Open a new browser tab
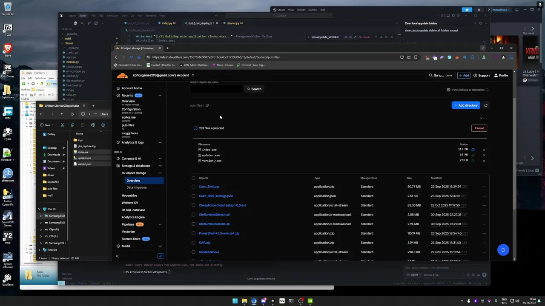Image resolution: width=545 pixels, height=306 pixels. point(167,48)
